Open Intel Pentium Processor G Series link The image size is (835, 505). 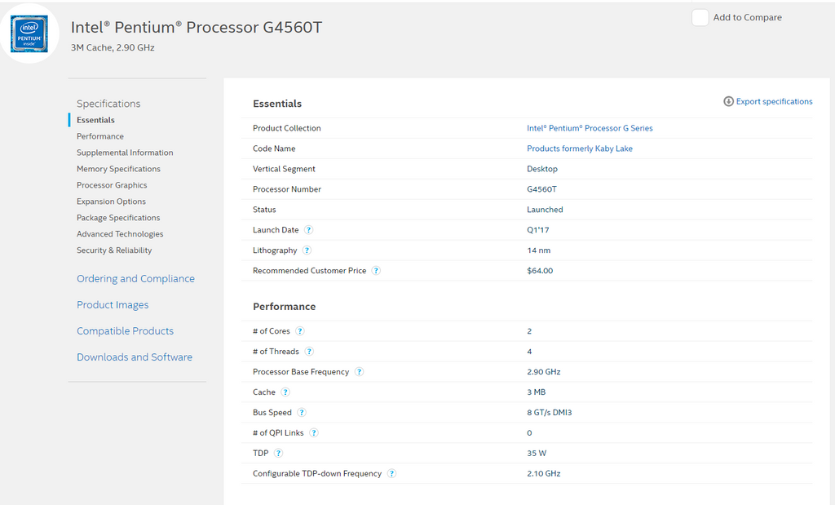[590, 128]
